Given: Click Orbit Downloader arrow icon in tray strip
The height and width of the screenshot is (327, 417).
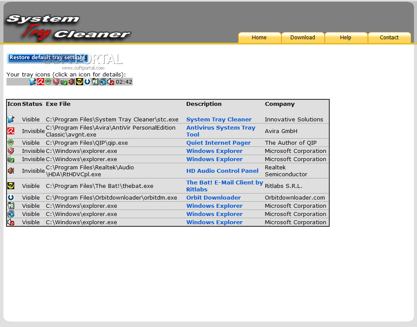Looking at the screenshot, I should (87, 82).
